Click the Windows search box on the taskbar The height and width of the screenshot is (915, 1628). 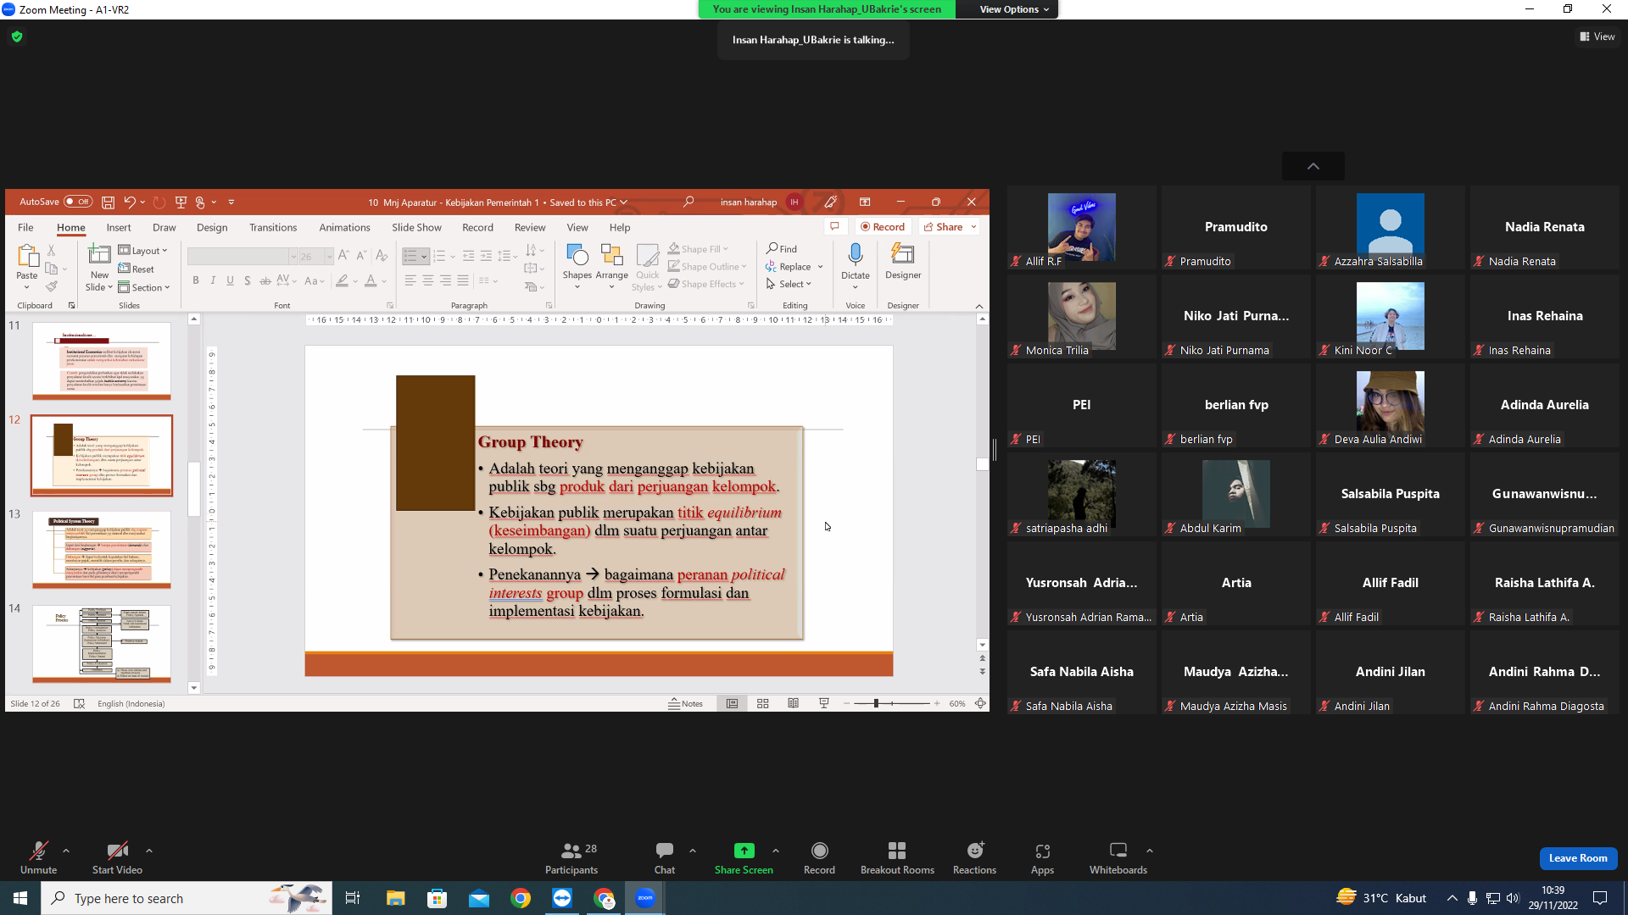click(x=187, y=898)
